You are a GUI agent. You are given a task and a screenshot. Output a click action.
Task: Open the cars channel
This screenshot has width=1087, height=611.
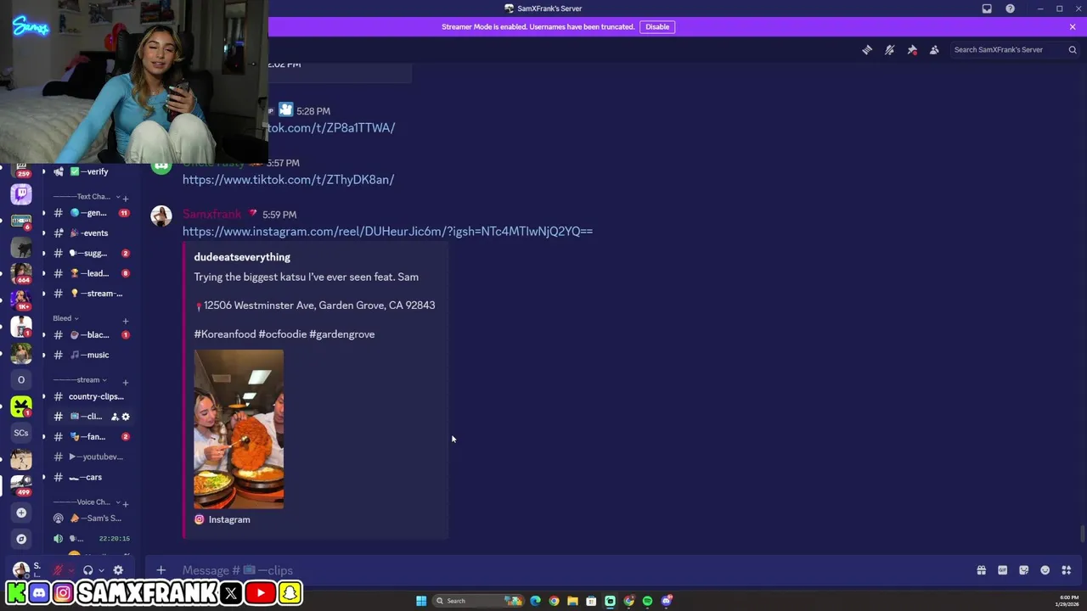point(92,477)
